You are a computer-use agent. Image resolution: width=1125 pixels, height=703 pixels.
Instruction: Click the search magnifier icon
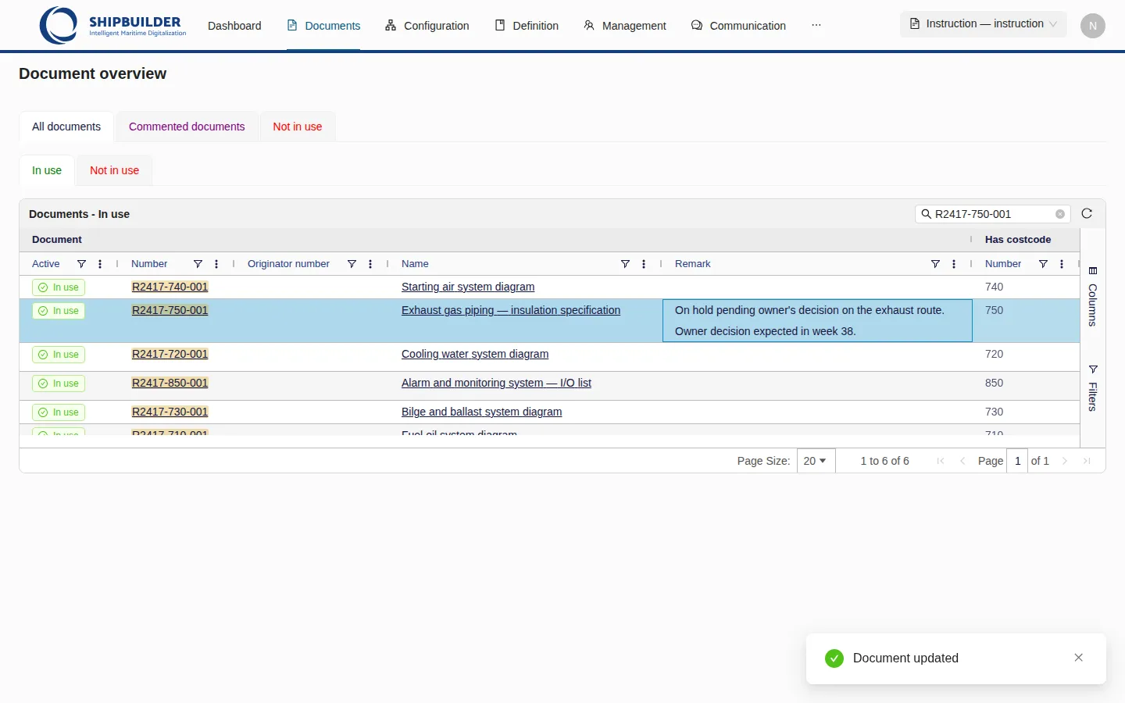tap(927, 214)
